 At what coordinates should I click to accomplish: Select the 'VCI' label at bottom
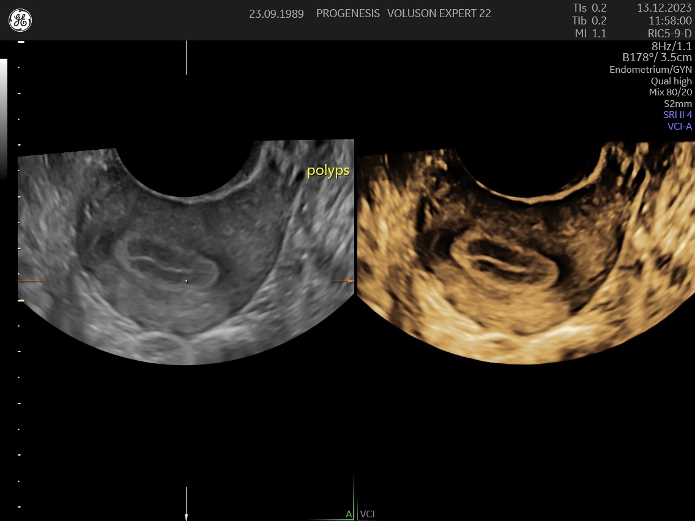coord(367,514)
